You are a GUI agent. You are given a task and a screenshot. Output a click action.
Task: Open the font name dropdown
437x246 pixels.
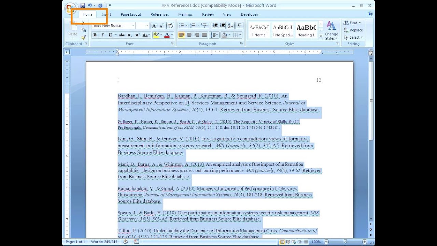point(133,26)
